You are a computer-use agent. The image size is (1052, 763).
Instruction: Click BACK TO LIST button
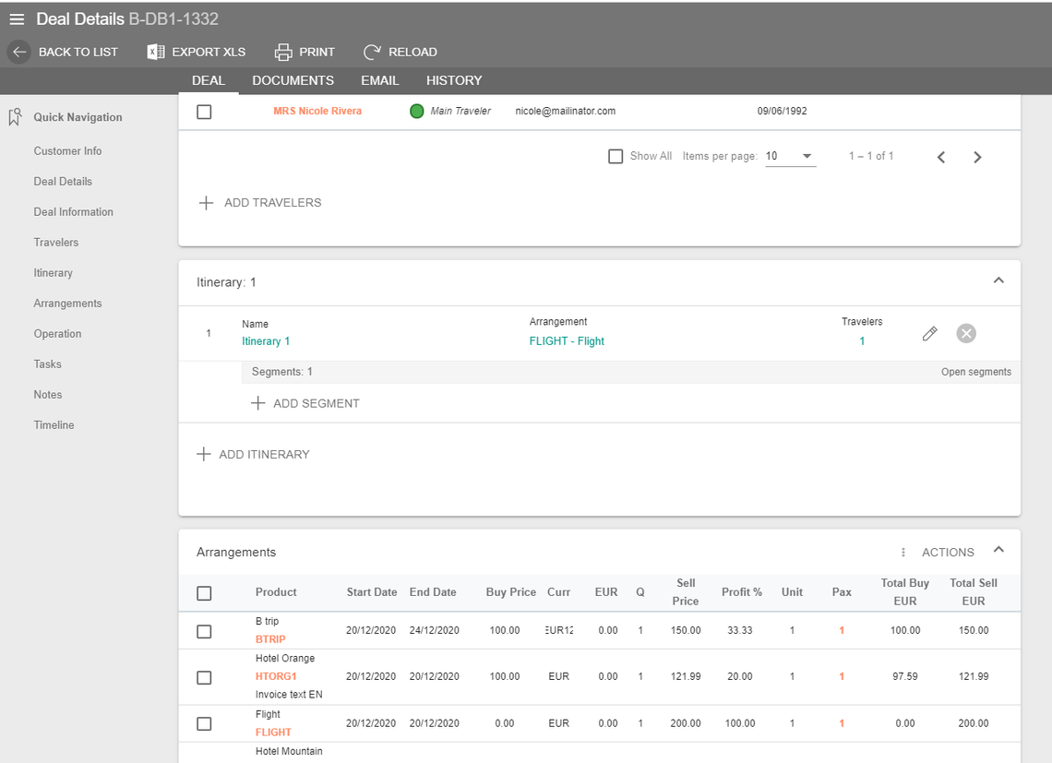(x=78, y=52)
